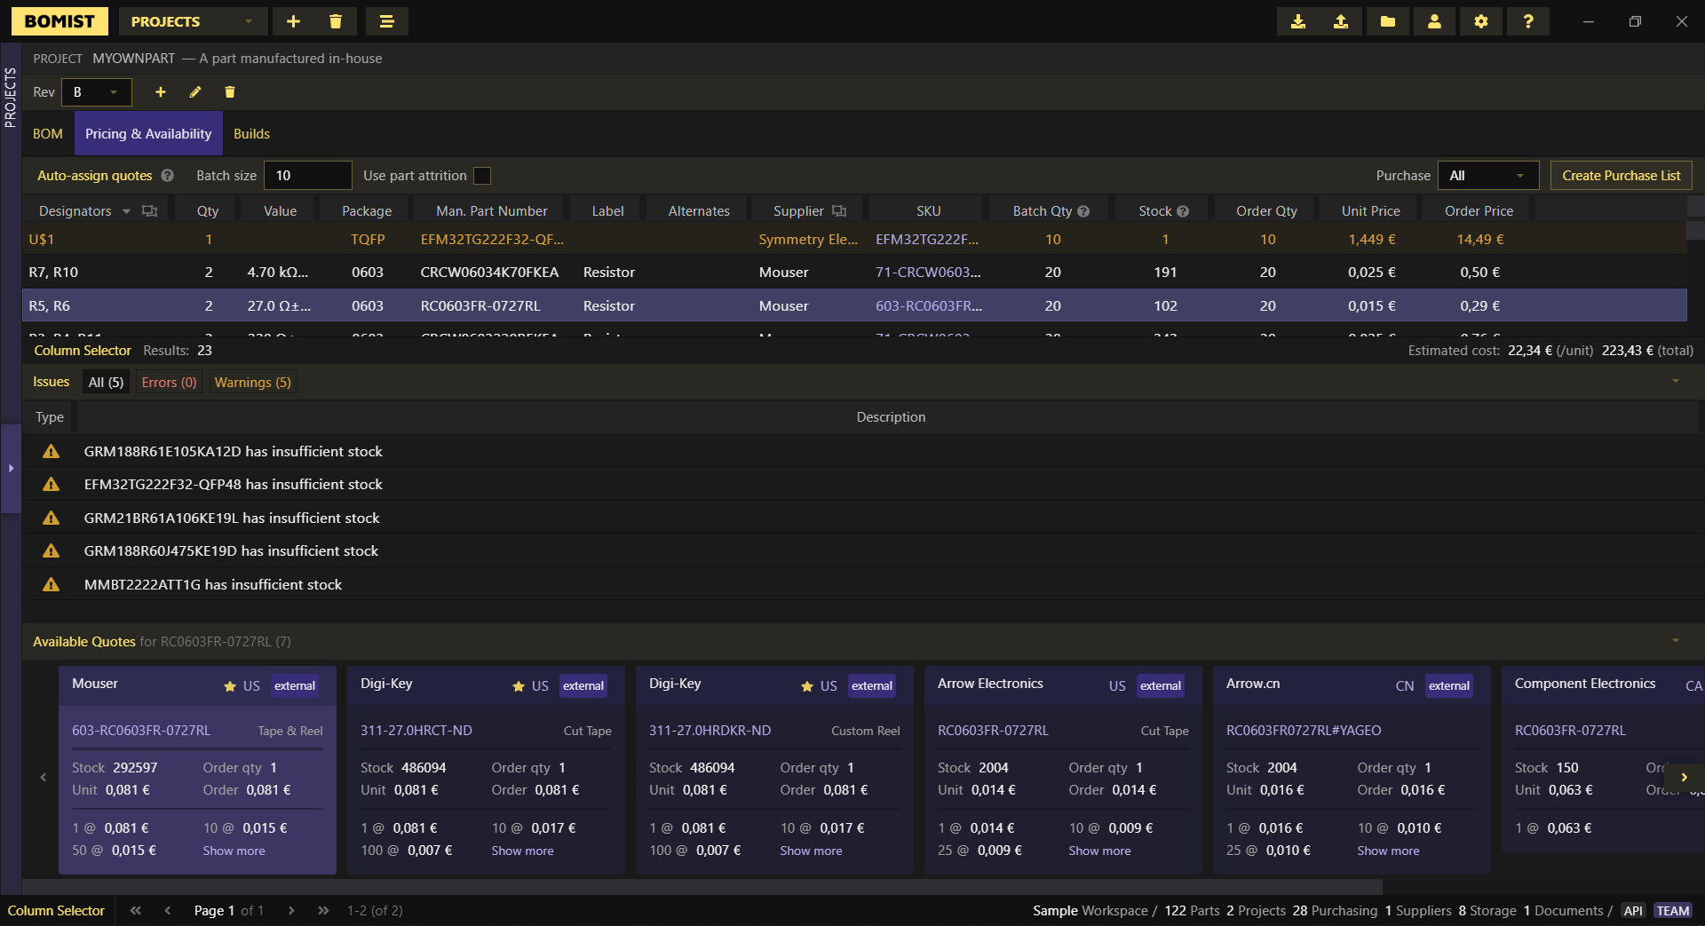Screen dimensions: 1705x926
Task: Click the 71-CRCW0603... SKU link
Action: pos(928,273)
